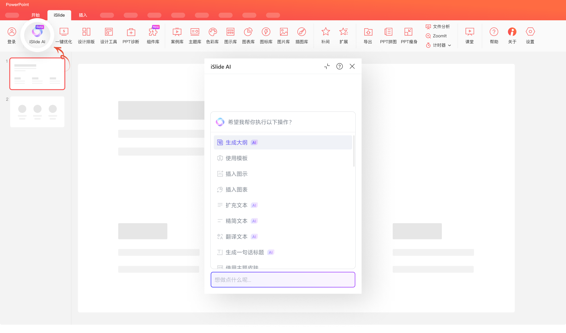The width and height of the screenshot is (566, 333).
Task: Click the 帮助 help icon
Action: tap(494, 35)
